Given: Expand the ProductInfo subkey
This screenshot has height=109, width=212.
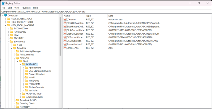Looking at the screenshot, I should [x=23, y=84].
